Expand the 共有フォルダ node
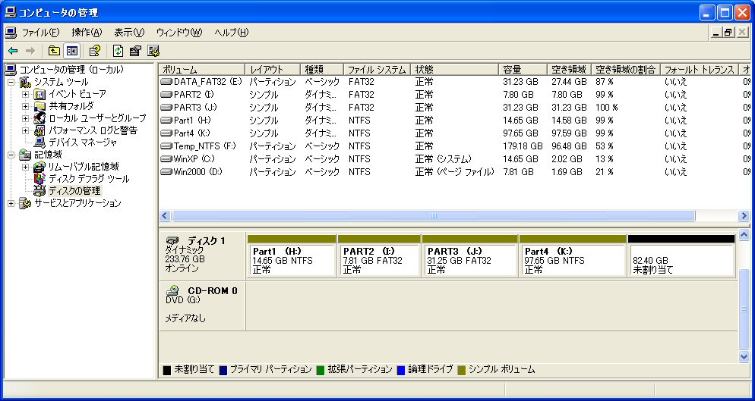This screenshot has height=401, width=755. (x=26, y=106)
